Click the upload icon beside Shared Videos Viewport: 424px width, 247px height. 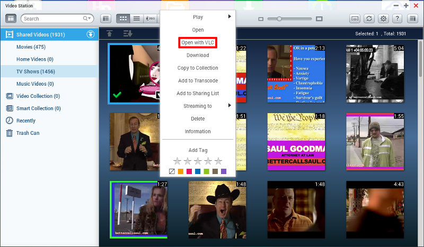pyautogui.click(x=91, y=34)
